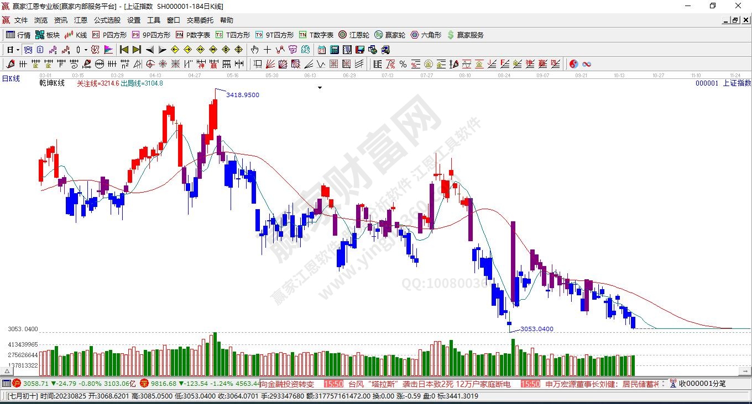Image resolution: width=752 pixels, height=404 pixels.
Task: Click the crosshair cursor tool
Action: [268, 50]
